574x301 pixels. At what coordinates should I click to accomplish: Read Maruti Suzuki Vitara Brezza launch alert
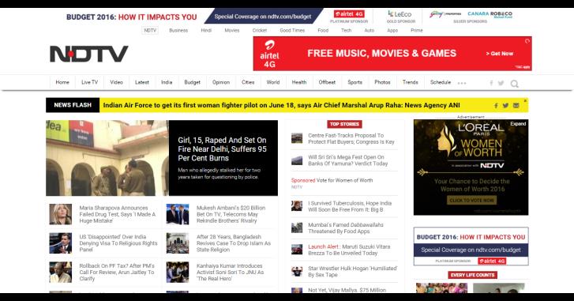coord(349,250)
